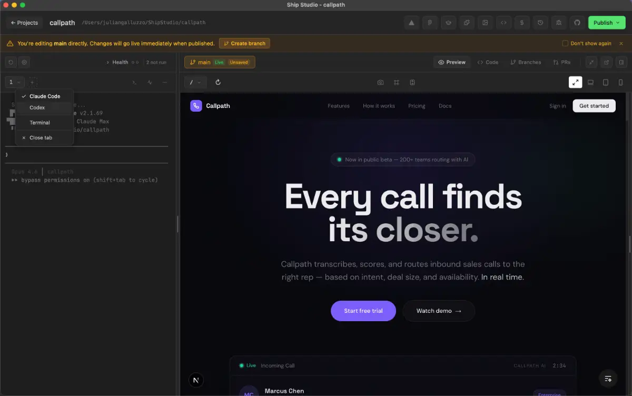The height and width of the screenshot is (396, 632).
Task: Toggle the side panel layout icon
Action: (621, 62)
